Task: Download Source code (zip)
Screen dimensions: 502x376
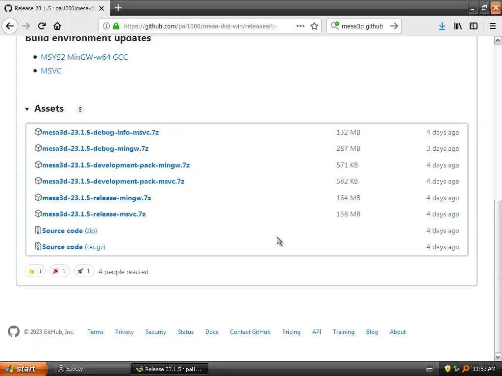Action: coord(70,231)
